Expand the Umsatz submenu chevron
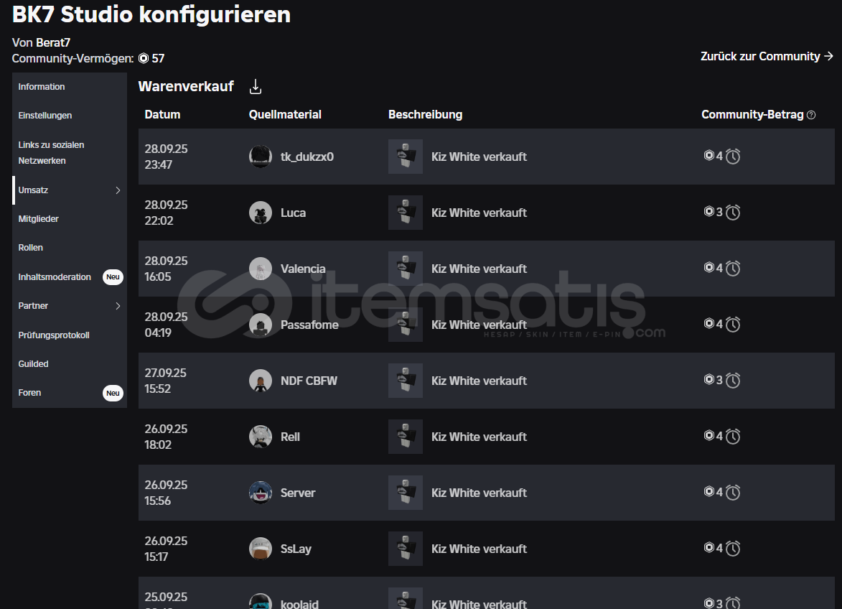 (x=118, y=190)
